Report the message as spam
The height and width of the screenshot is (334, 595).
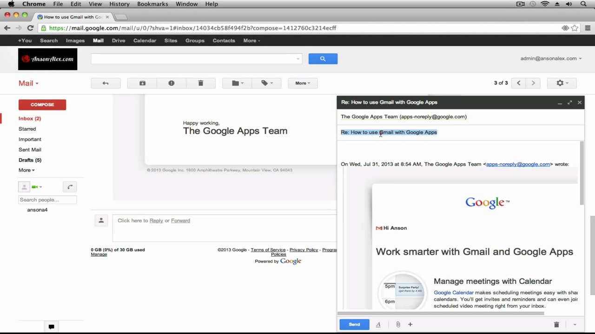coord(172,83)
